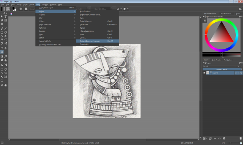Switch to the Brush Presets tab
Image resolution: width=243 pixels, height=145 pixels.
click(x=216, y=60)
